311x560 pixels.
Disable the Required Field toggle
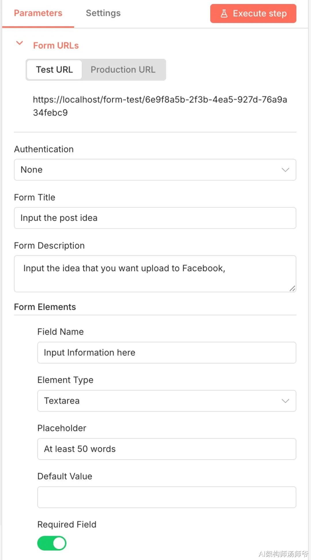point(52,543)
